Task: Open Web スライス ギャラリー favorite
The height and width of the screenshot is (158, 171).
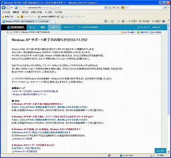Action: click(73, 17)
